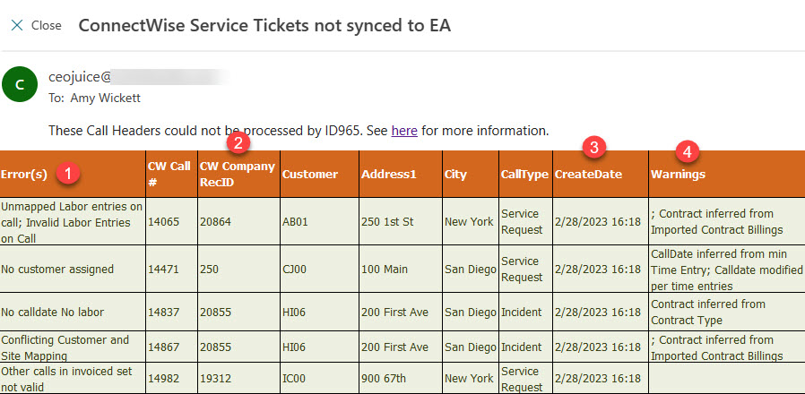Select error 'Conflicting Customer and Site Mapping'
Viewport: 805px width, 394px height.
click(65, 347)
